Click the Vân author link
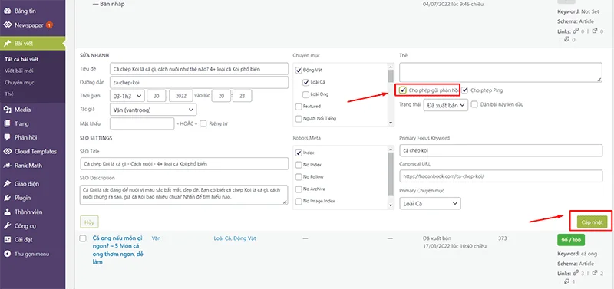The image size is (614, 289). (157, 238)
